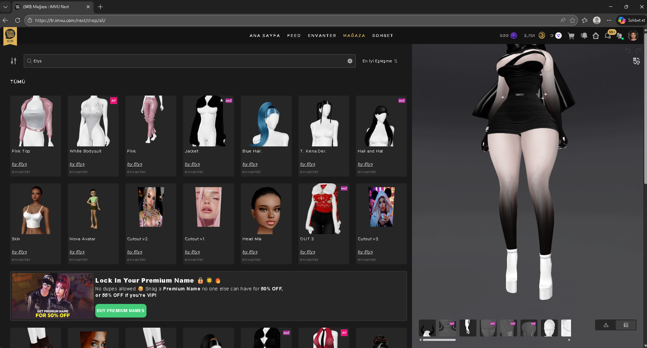647x348 pixels.
Task: Open the profile avatar menu
Action: (x=633, y=36)
